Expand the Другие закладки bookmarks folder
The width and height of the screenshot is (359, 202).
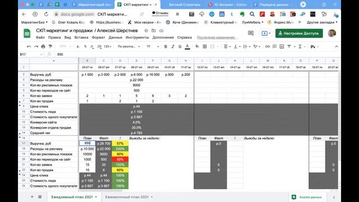pos(322,22)
